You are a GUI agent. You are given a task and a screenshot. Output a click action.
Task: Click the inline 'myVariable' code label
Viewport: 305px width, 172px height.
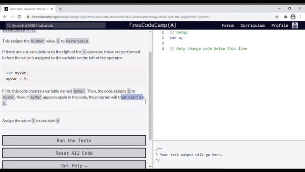tap(77, 41)
